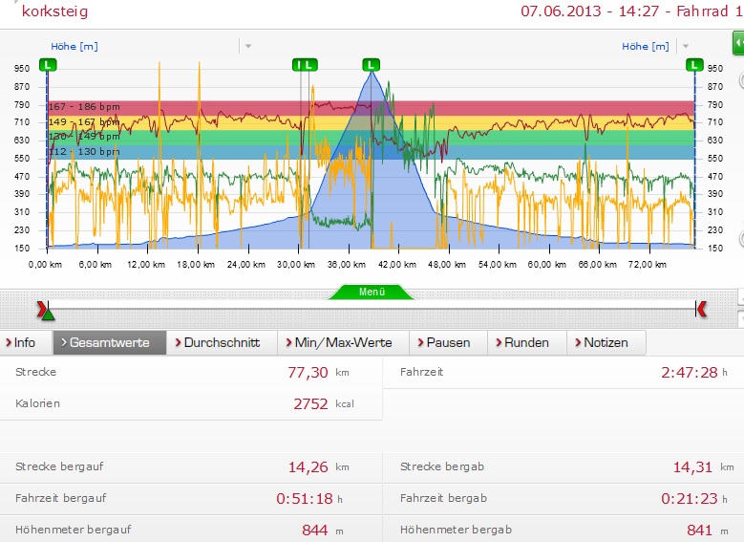The height and width of the screenshot is (542, 744).
Task: Select the Gesamtwerte tab
Action: pos(109,342)
